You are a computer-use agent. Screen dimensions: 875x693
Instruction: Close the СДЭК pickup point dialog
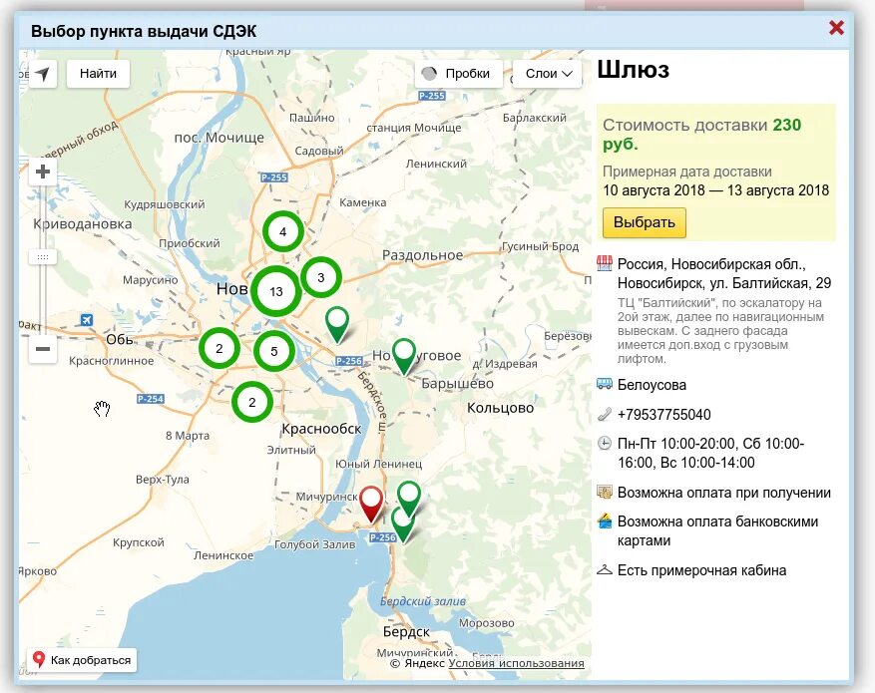pyautogui.click(x=836, y=28)
